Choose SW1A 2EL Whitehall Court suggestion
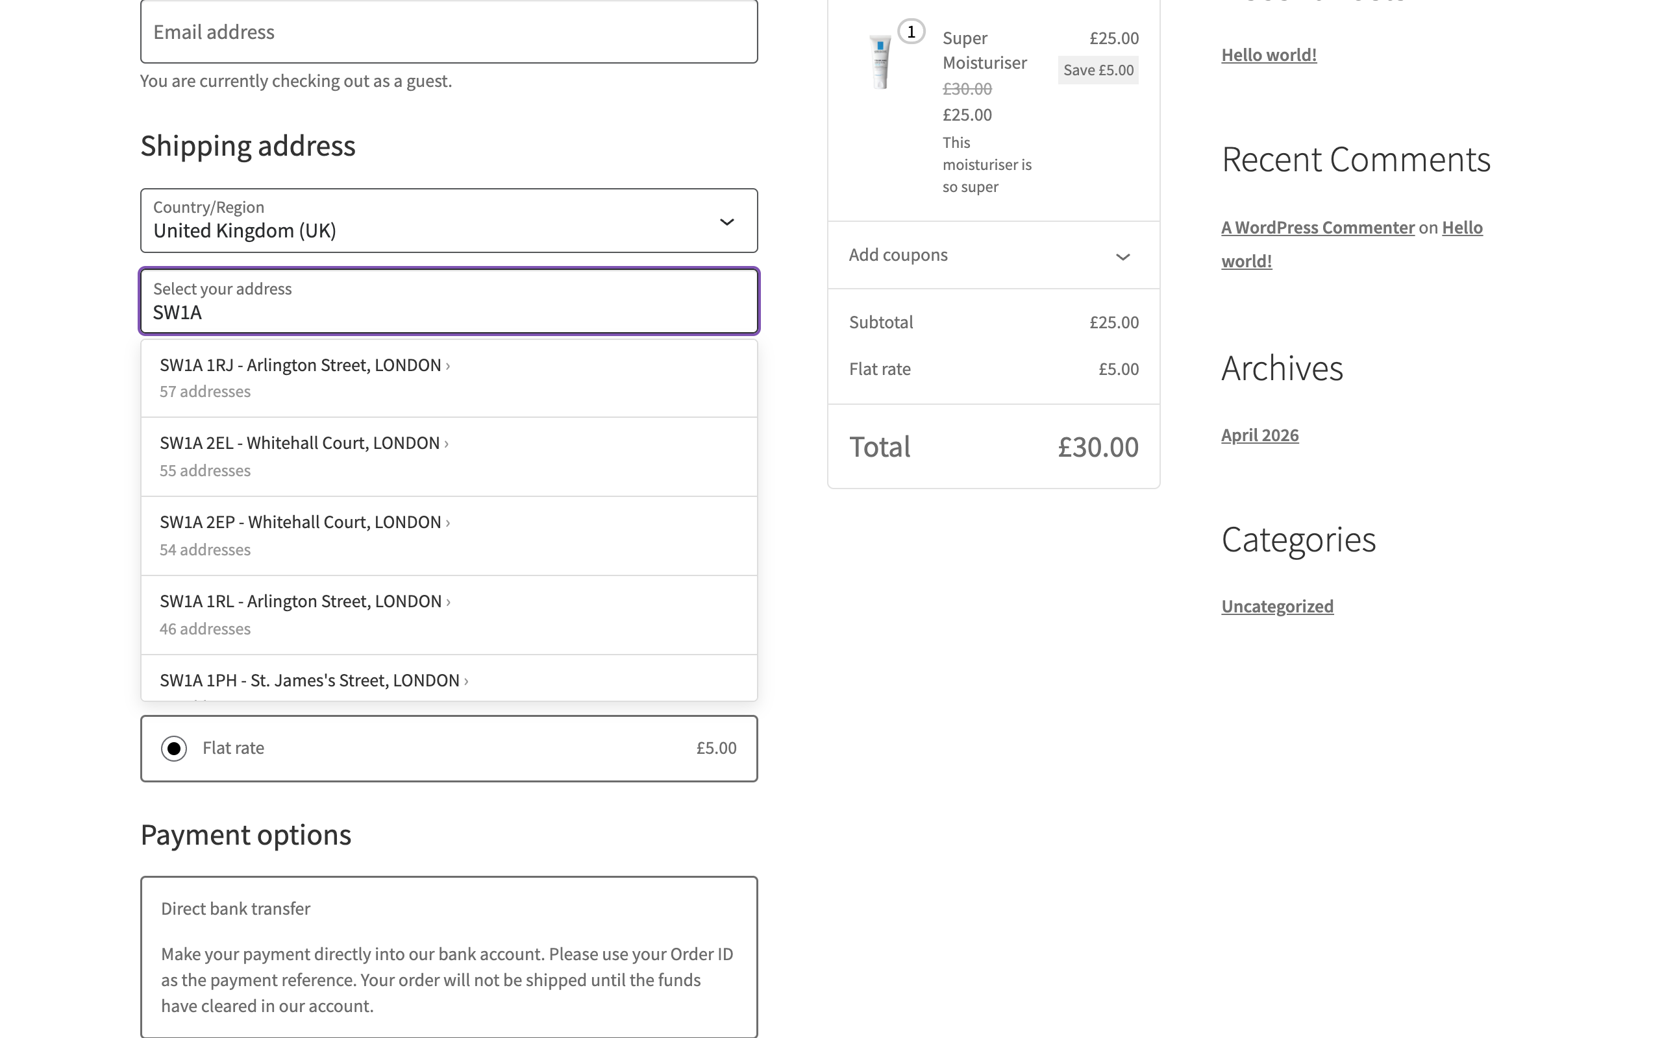 pos(449,457)
